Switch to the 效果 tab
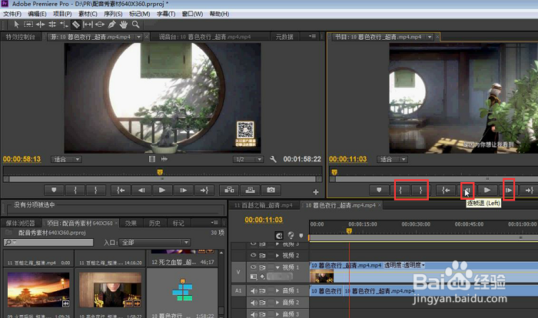This screenshot has height=318, width=538. (x=131, y=223)
